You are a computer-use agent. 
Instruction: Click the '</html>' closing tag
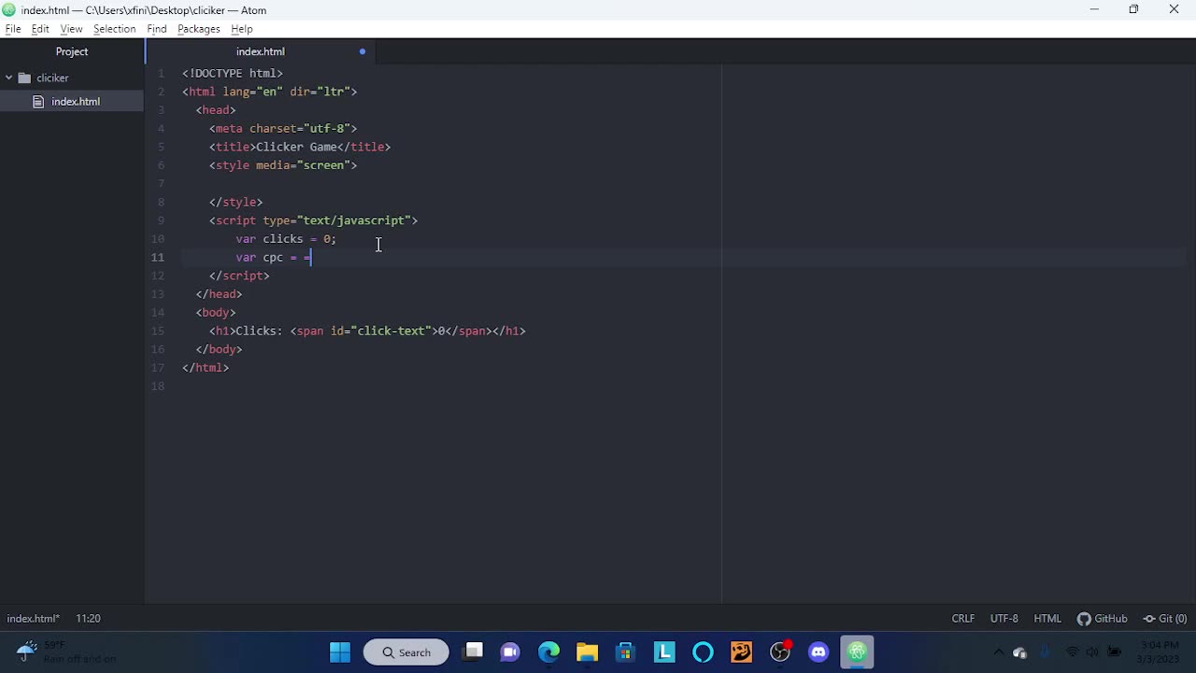pos(206,368)
